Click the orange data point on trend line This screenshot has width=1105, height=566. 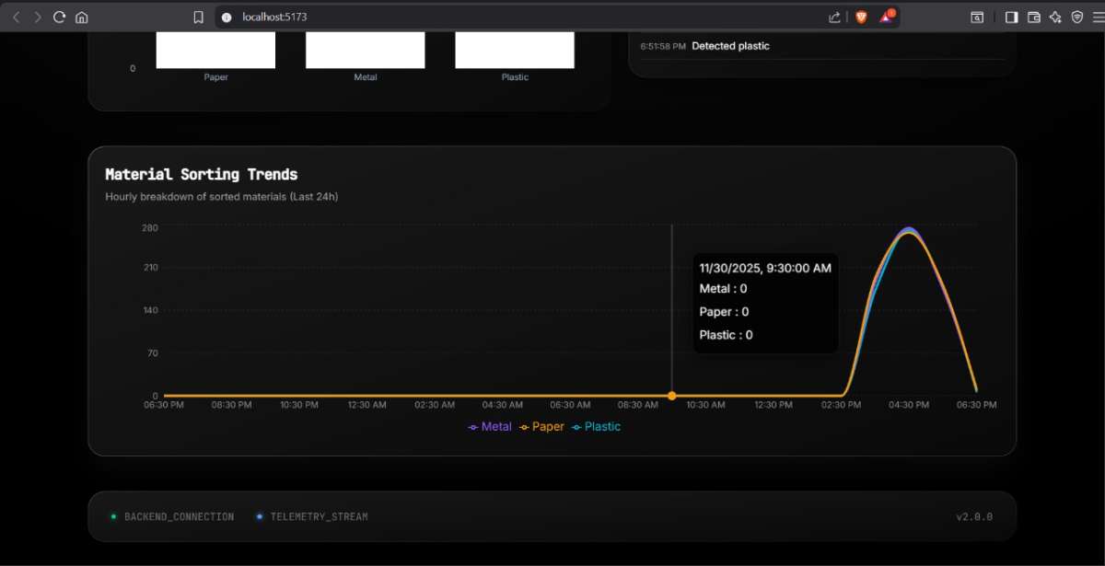[671, 396]
